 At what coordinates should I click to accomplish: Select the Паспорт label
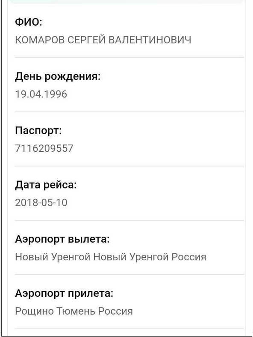(38, 131)
